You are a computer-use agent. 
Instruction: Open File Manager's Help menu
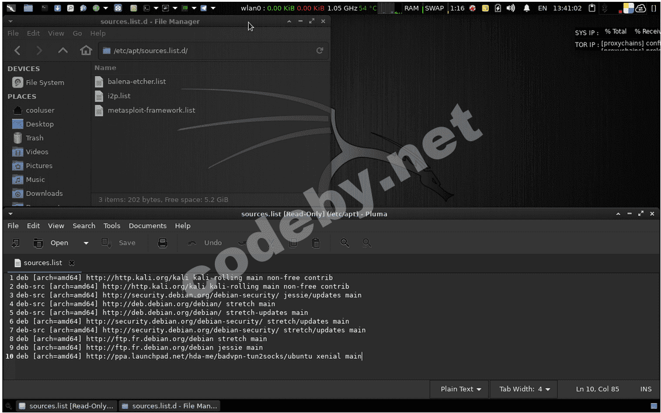click(98, 33)
